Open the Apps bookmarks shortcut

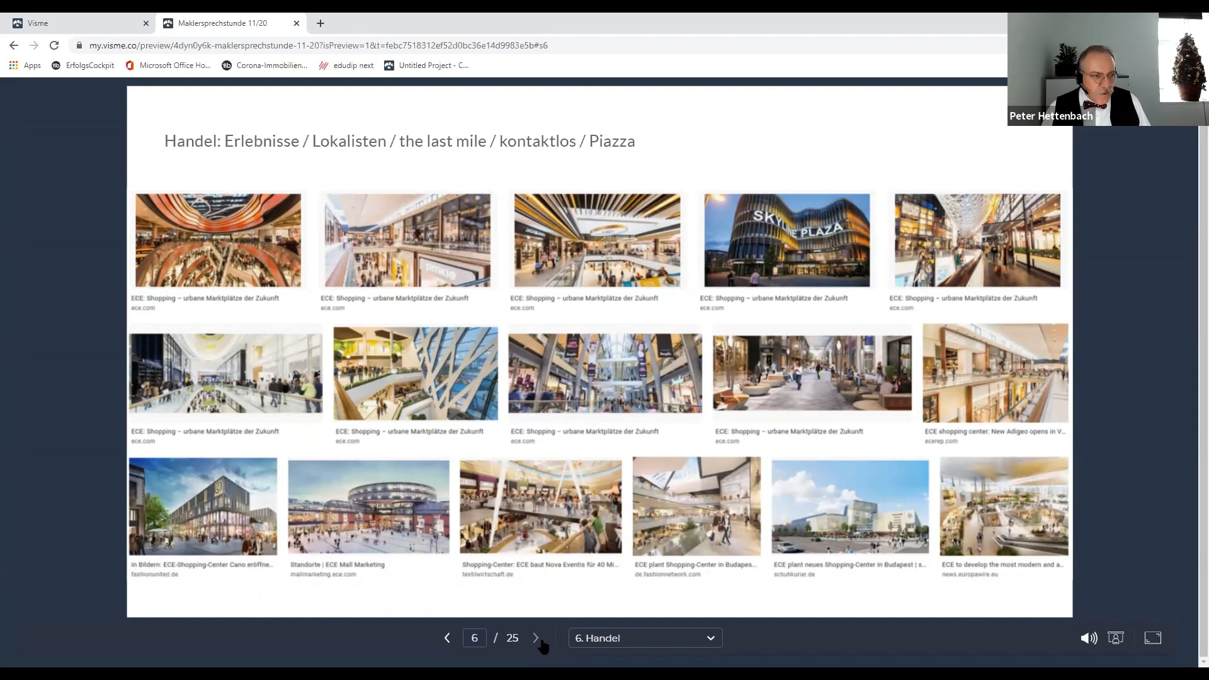pos(25,65)
